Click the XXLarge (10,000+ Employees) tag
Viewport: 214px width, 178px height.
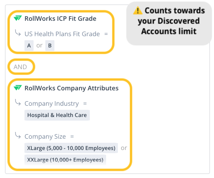pos(65,160)
